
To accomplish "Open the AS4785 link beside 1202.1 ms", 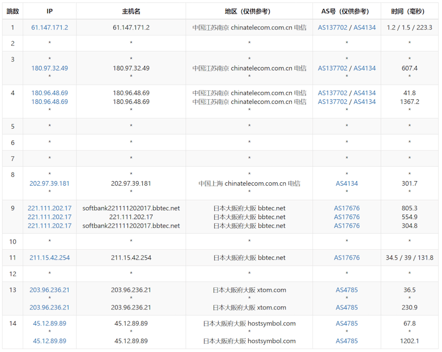I will point(347,341).
